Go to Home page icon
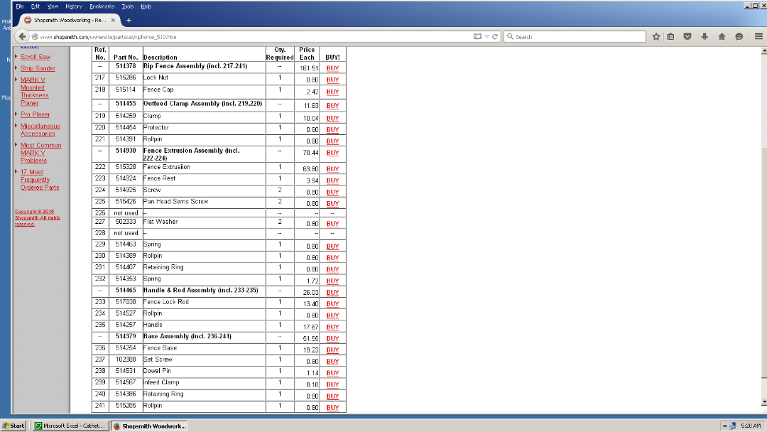The image size is (767, 432). pos(722,37)
